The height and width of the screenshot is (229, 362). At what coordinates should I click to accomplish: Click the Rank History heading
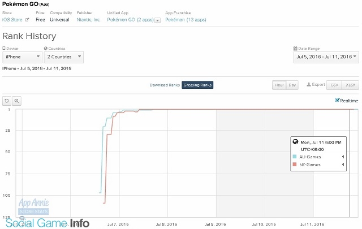[29, 36]
